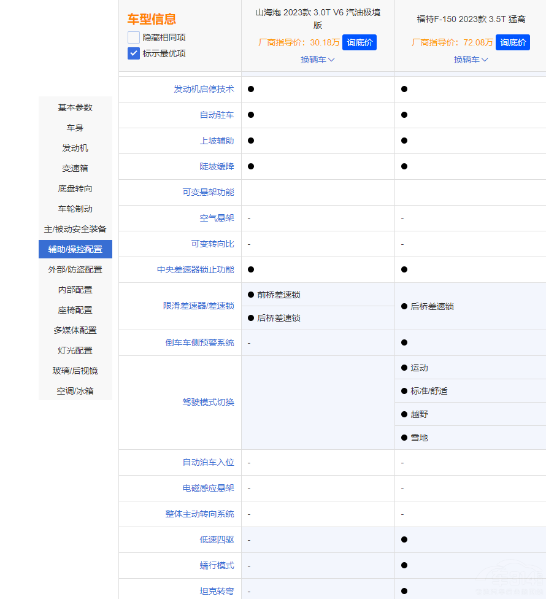Select 辅助/操控配置 highlighted sidebar tab

click(x=75, y=249)
